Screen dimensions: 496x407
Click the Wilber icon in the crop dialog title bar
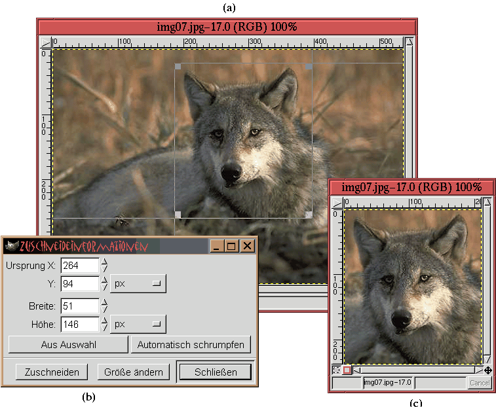pos(11,246)
